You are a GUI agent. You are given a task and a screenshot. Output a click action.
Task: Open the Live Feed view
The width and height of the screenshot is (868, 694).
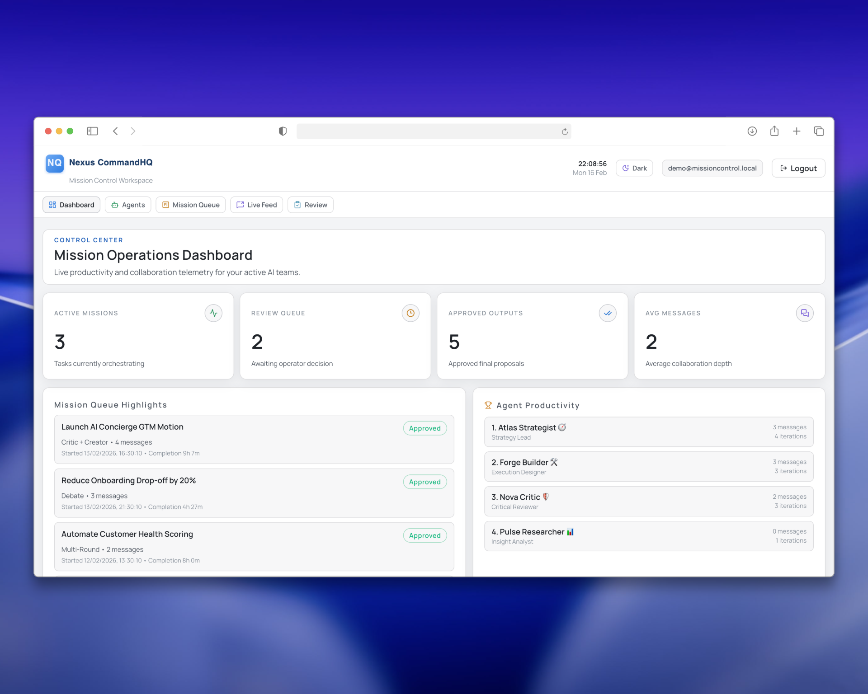pyautogui.click(x=256, y=205)
